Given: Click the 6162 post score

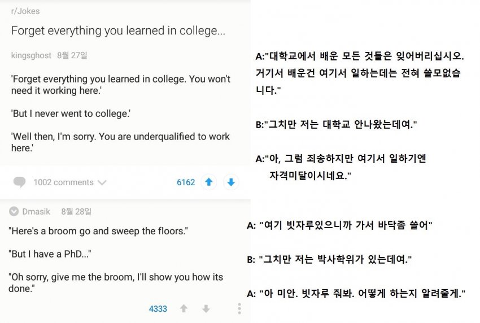Looking at the screenshot, I should 186,182.
